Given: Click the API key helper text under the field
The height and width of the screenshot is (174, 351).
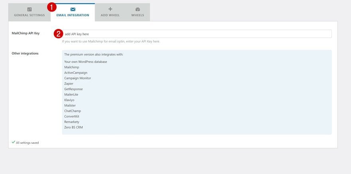Looking at the screenshot, I should click(x=111, y=41).
